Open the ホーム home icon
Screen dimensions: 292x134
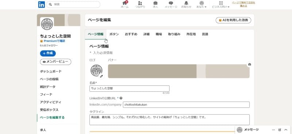(x=124, y=5)
